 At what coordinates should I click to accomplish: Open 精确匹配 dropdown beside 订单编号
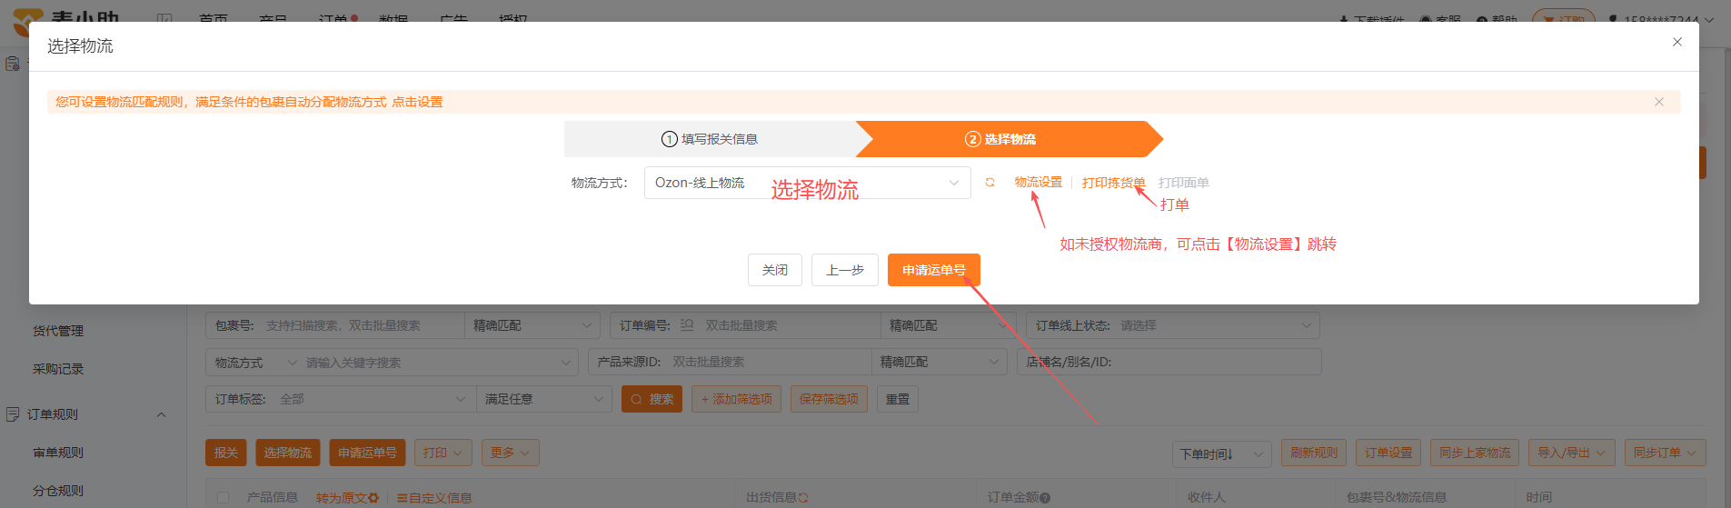(948, 325)
